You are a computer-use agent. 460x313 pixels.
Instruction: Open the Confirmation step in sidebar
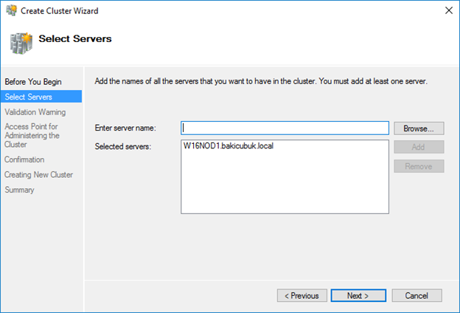coord(24,159)
